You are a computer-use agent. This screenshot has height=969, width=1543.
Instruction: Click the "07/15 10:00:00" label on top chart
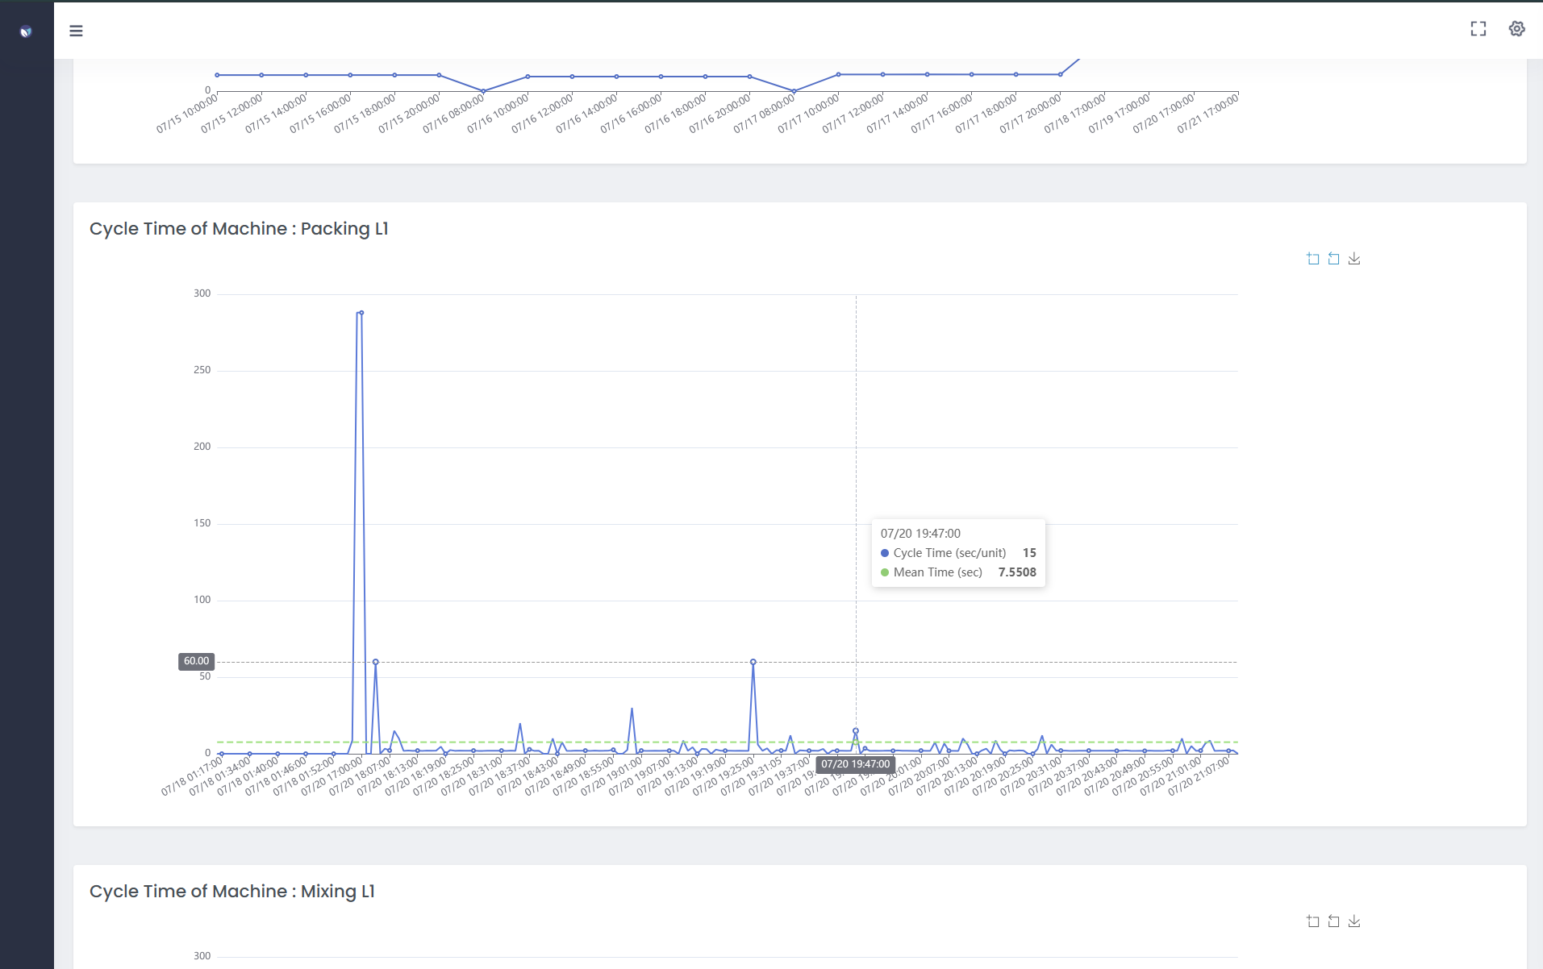187,114
